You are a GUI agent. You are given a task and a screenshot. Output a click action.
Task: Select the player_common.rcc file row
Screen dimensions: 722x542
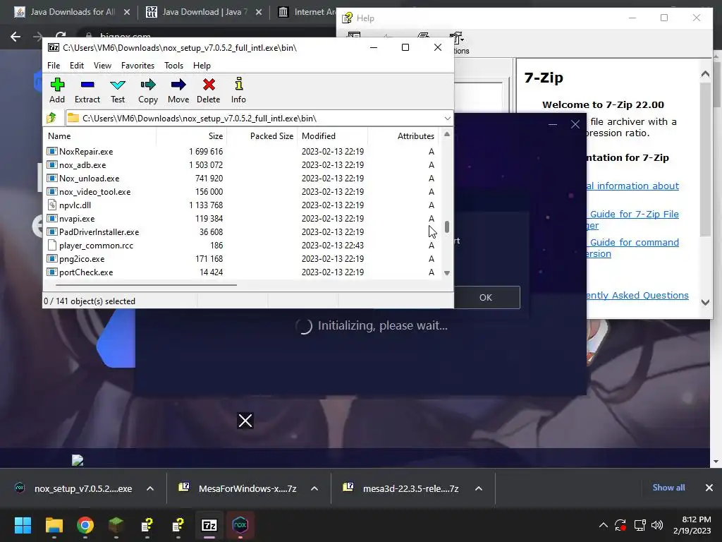tap(242, 245)
